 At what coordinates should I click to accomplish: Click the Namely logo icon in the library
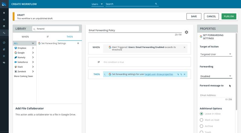click(x=15, y=58)
